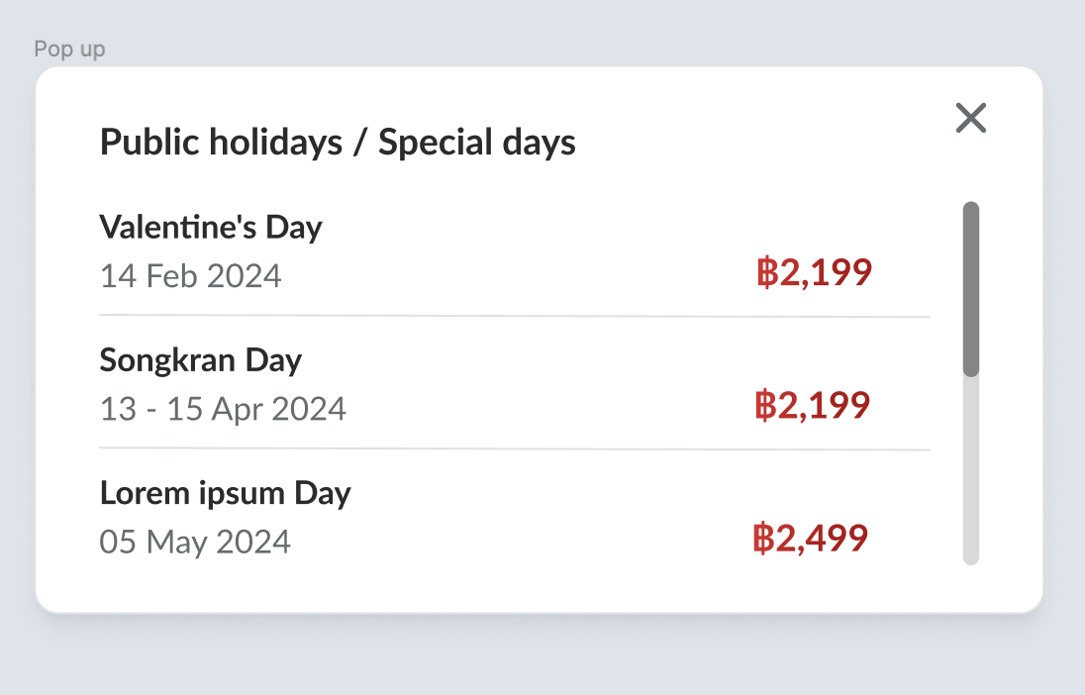
Task: Click the word Special in the heading
Action: 436,143
